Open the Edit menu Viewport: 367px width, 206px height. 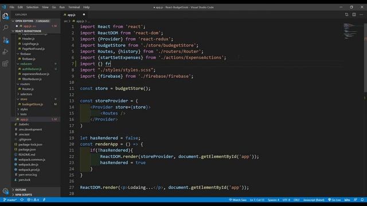coord(20,7)
